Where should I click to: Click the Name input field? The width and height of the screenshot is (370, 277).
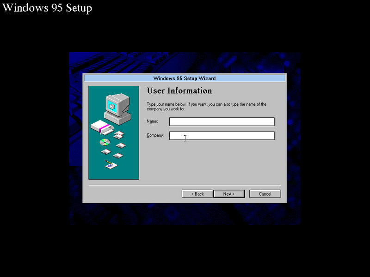pos(222,121)
